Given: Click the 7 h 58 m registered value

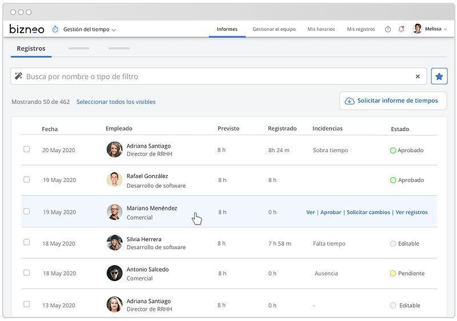Looking at the screenshot, I should click(x=279, y=243).
